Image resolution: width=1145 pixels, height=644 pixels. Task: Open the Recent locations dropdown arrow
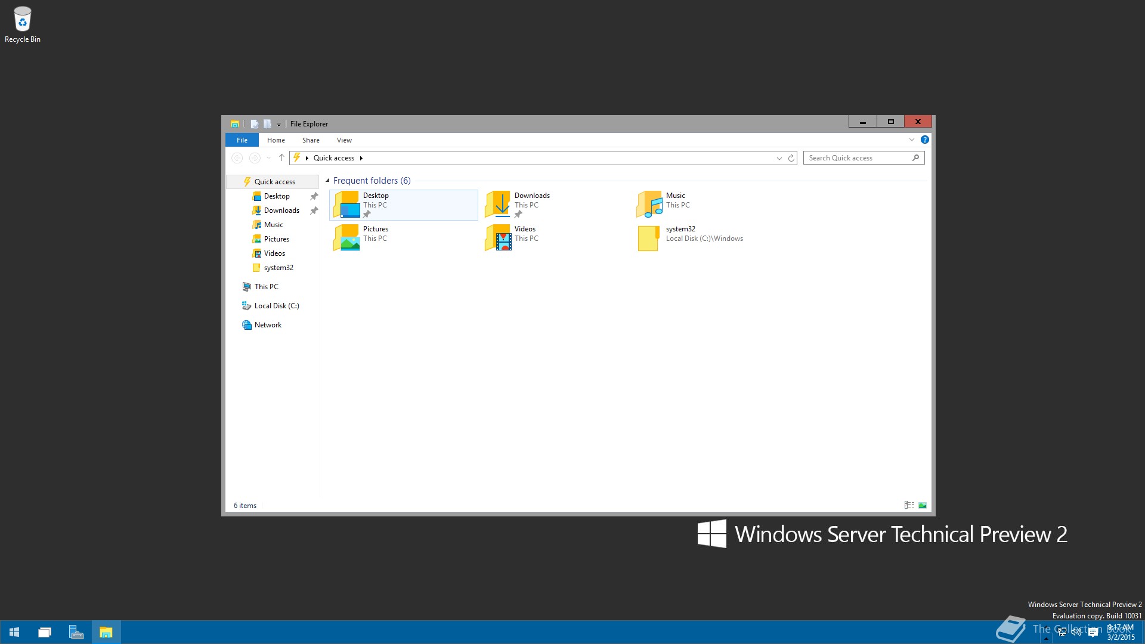click(x=268, y=158)
